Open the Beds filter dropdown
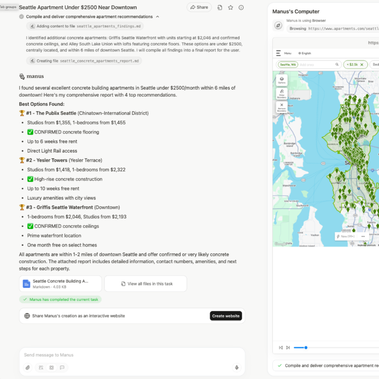The height and width of the screenshot is (379, 379). click(375, 65)
